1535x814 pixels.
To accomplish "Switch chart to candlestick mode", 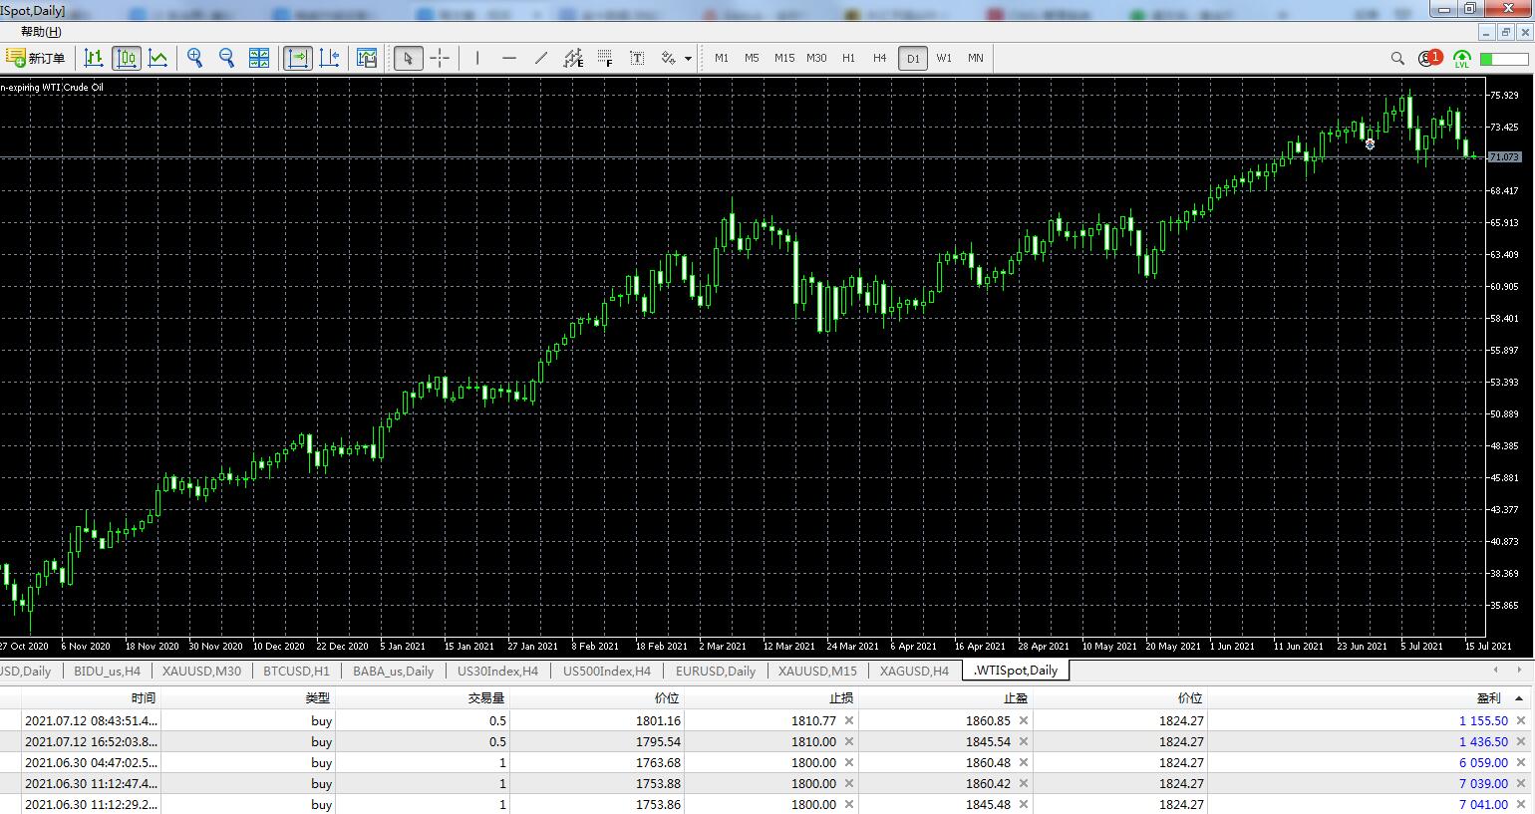I will coord(127,58).
